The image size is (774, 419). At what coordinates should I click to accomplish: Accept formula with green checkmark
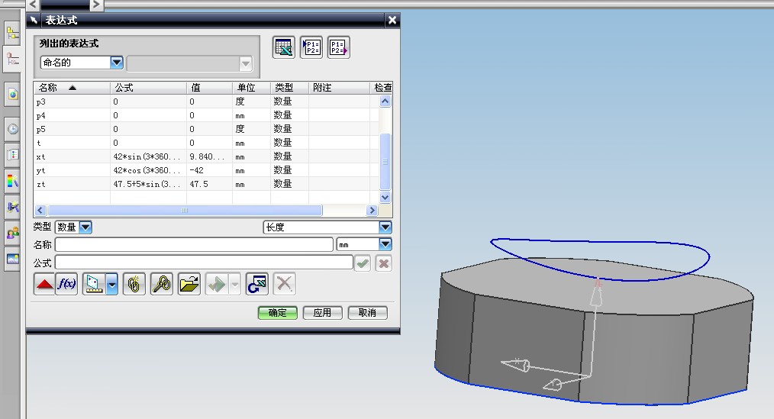(363, 263)
